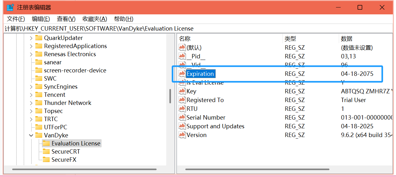This screenshot has height=177, width=396.
Task: Click the string icon next to __Pid__
Action: pyautogui.click(x=182, y=56)
